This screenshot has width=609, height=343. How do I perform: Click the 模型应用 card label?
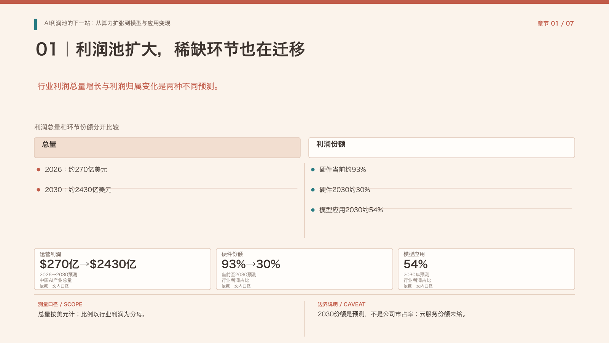[x=414, y=254]
